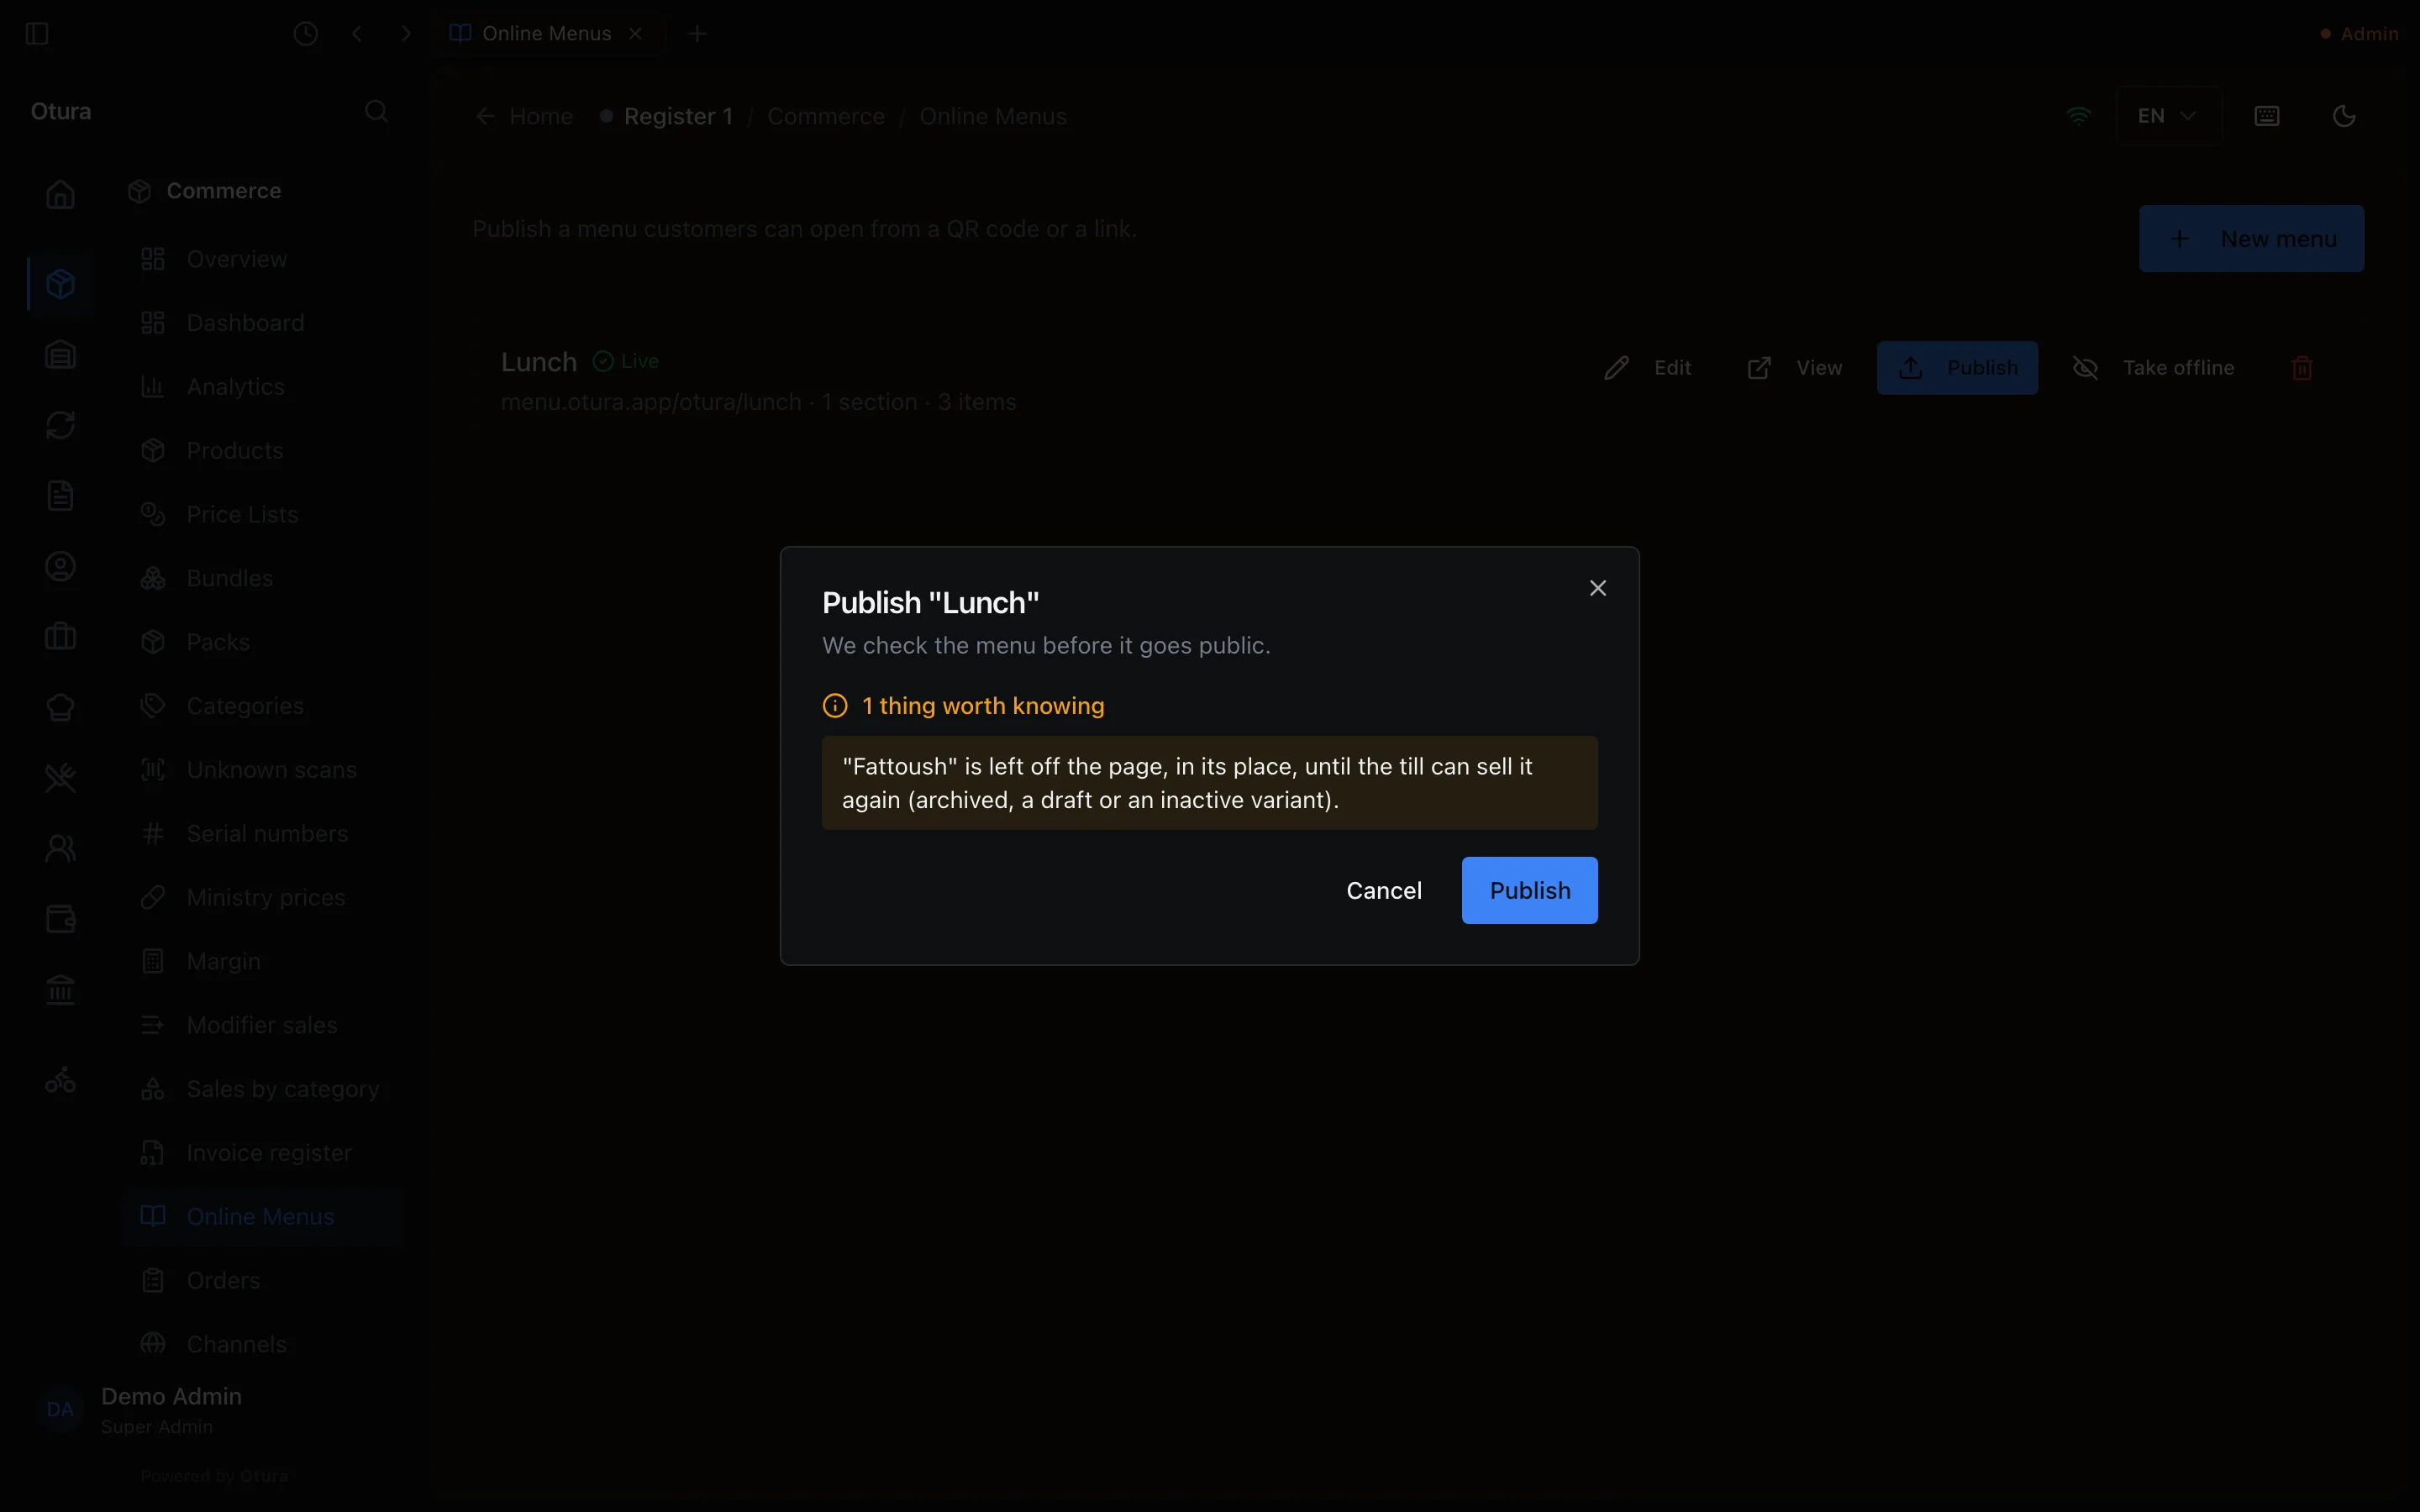Toggle the left sidebar panel icon
This screenshot has height=1512, width=2420.
pyautogui.click(x=37, y=34)
